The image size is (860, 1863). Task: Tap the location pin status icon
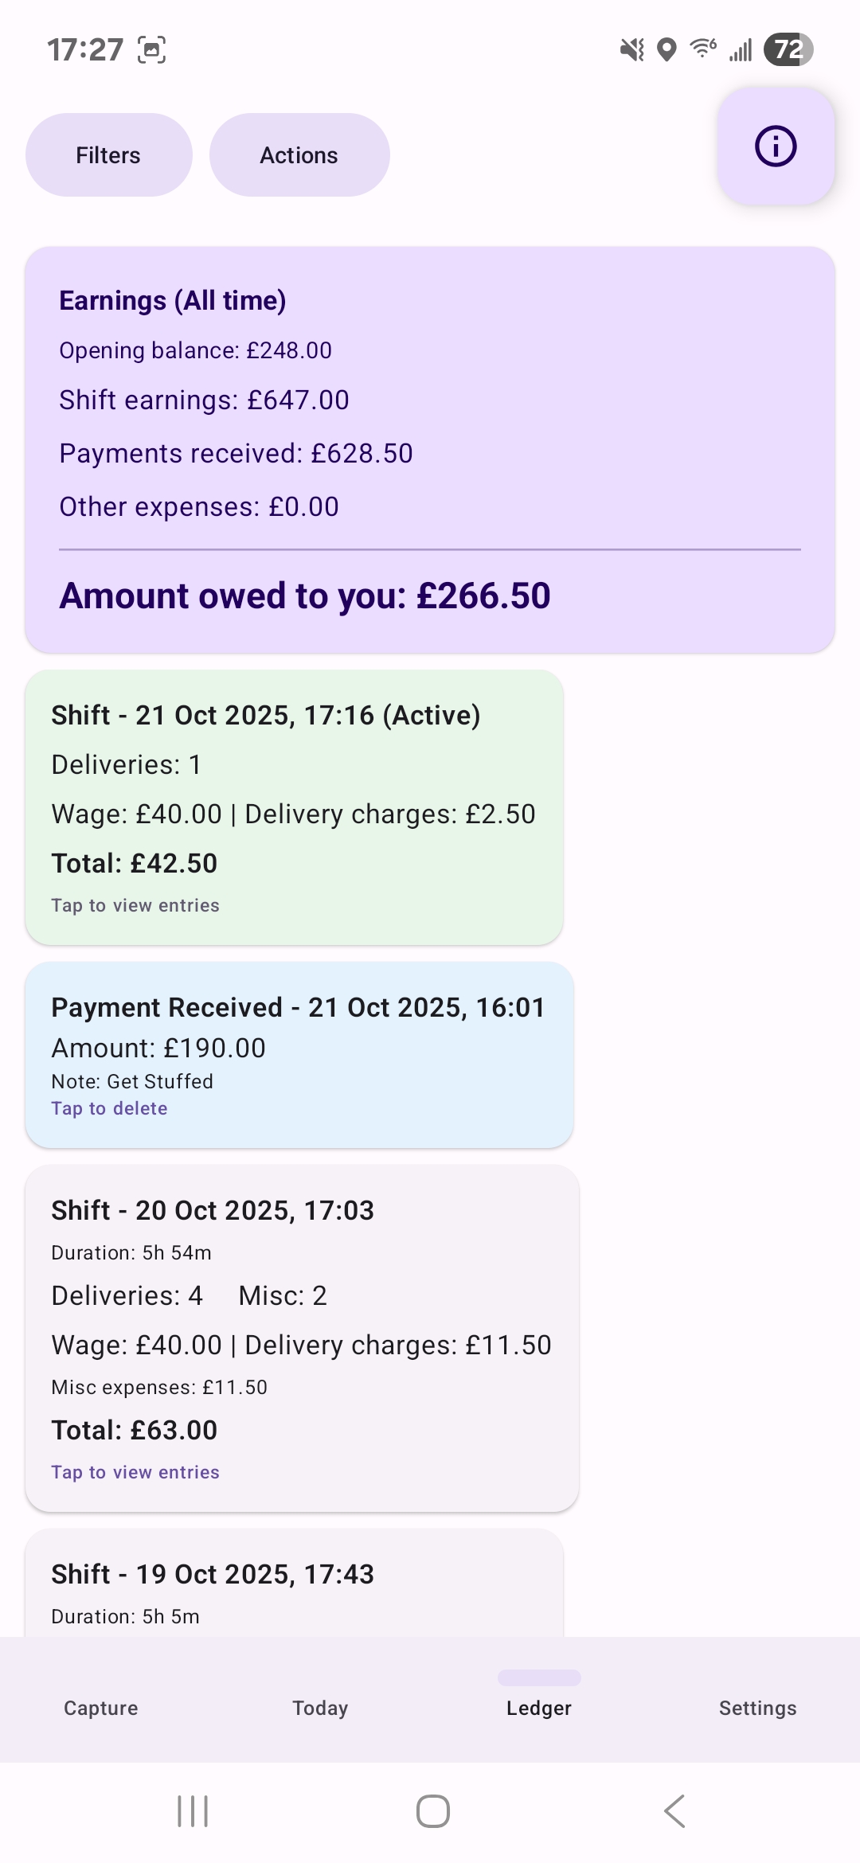[666, 50]
